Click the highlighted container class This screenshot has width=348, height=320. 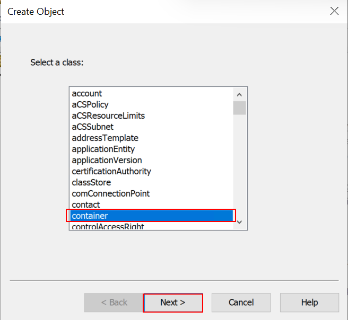point(90,216)
